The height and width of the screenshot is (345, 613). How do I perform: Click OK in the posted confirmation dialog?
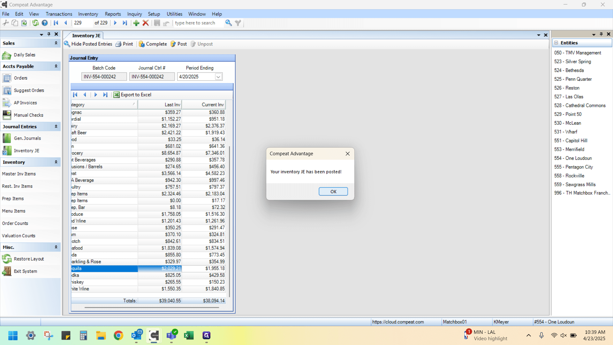(333, 191)
